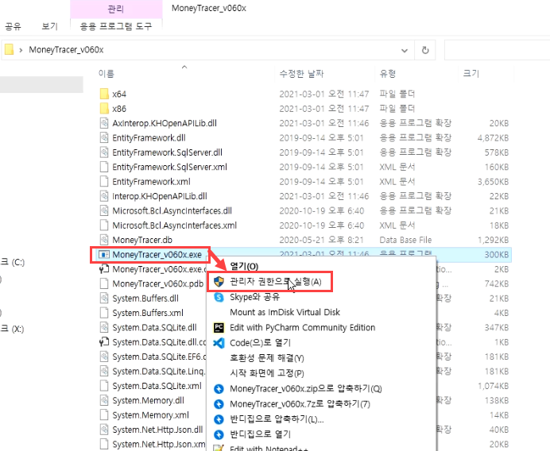Open the 보기 ribbon tab
The height and width of the screenshot is (451, 550).
click(49, 26)
